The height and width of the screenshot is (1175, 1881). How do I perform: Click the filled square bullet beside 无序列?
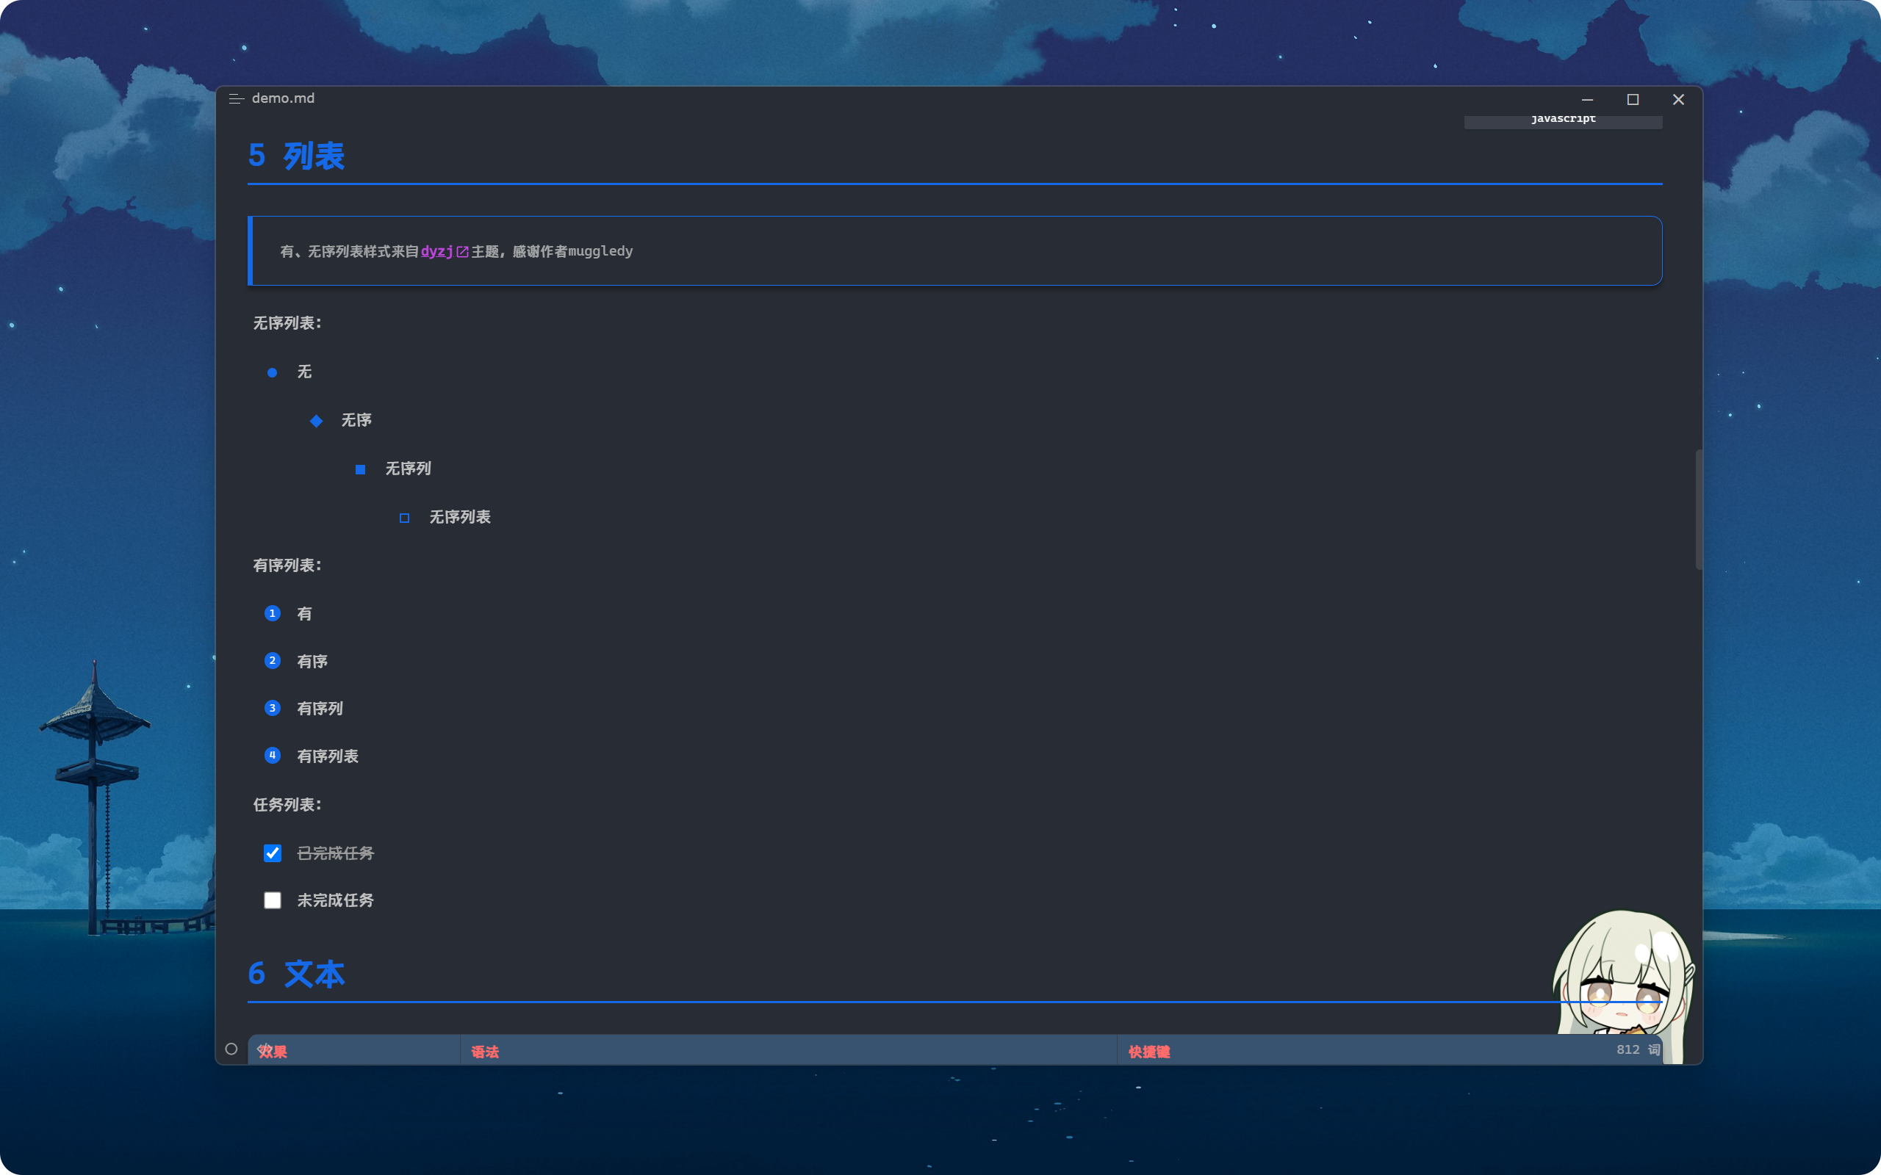coord(360,469)
